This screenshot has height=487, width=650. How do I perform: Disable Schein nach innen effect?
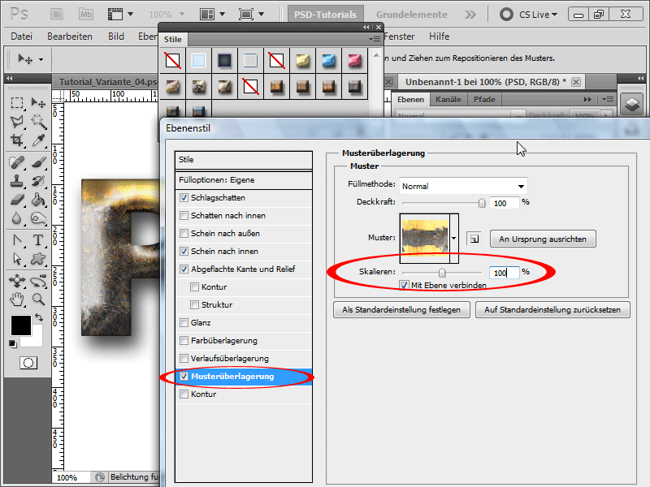coord(184,252)
